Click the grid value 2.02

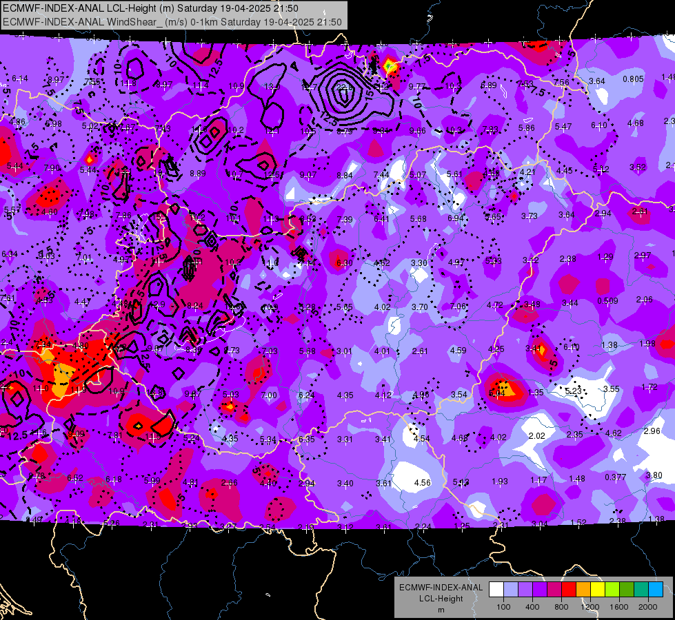tap(537, 436)
